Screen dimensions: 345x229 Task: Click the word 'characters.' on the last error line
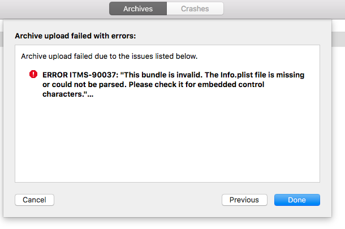coord(63,94)
